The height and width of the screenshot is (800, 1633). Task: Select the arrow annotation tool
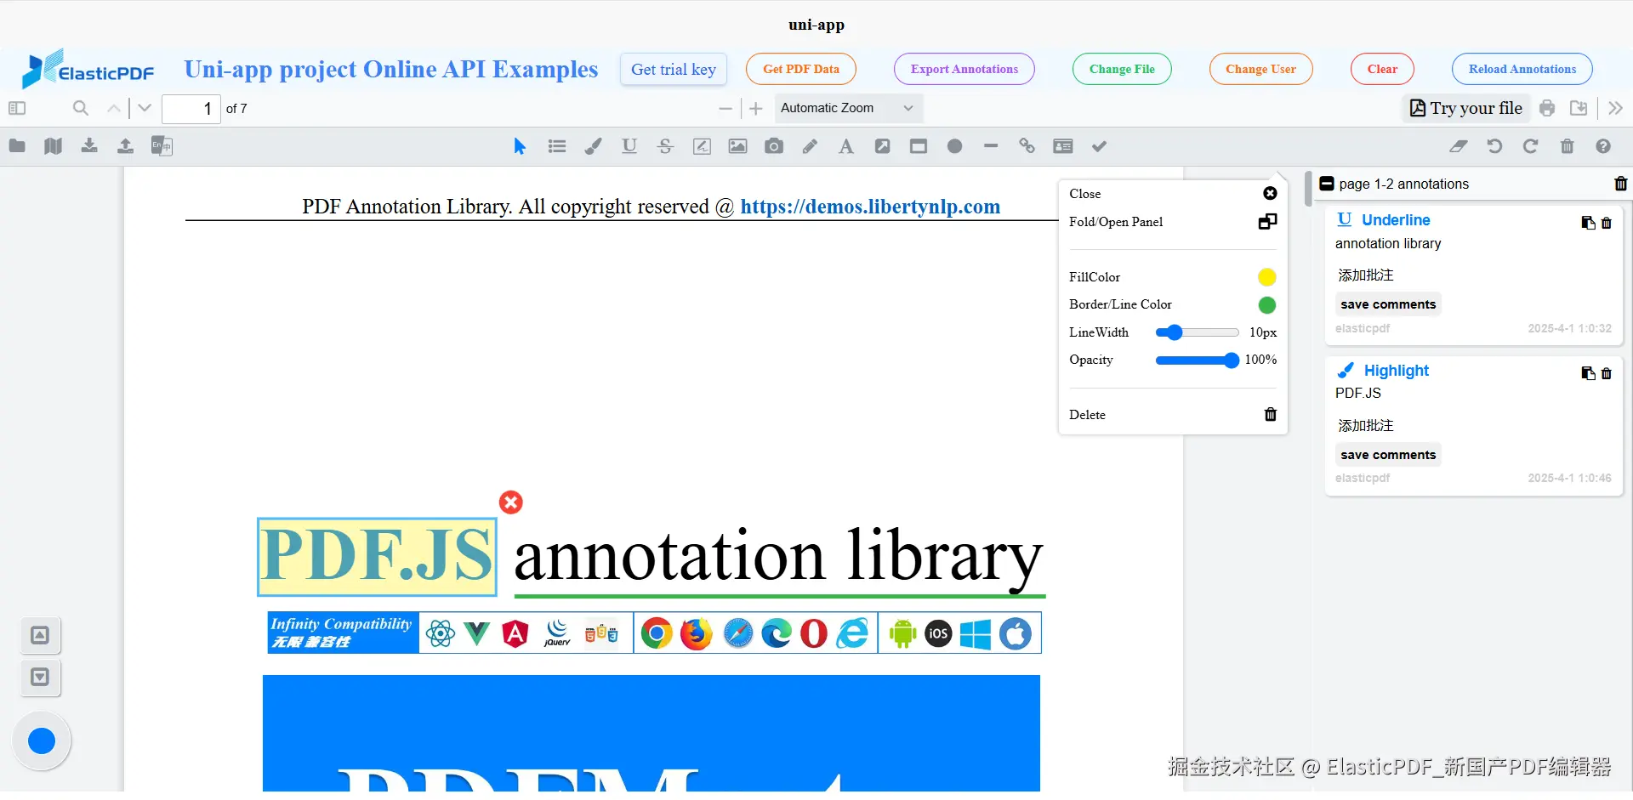[883, 146]
